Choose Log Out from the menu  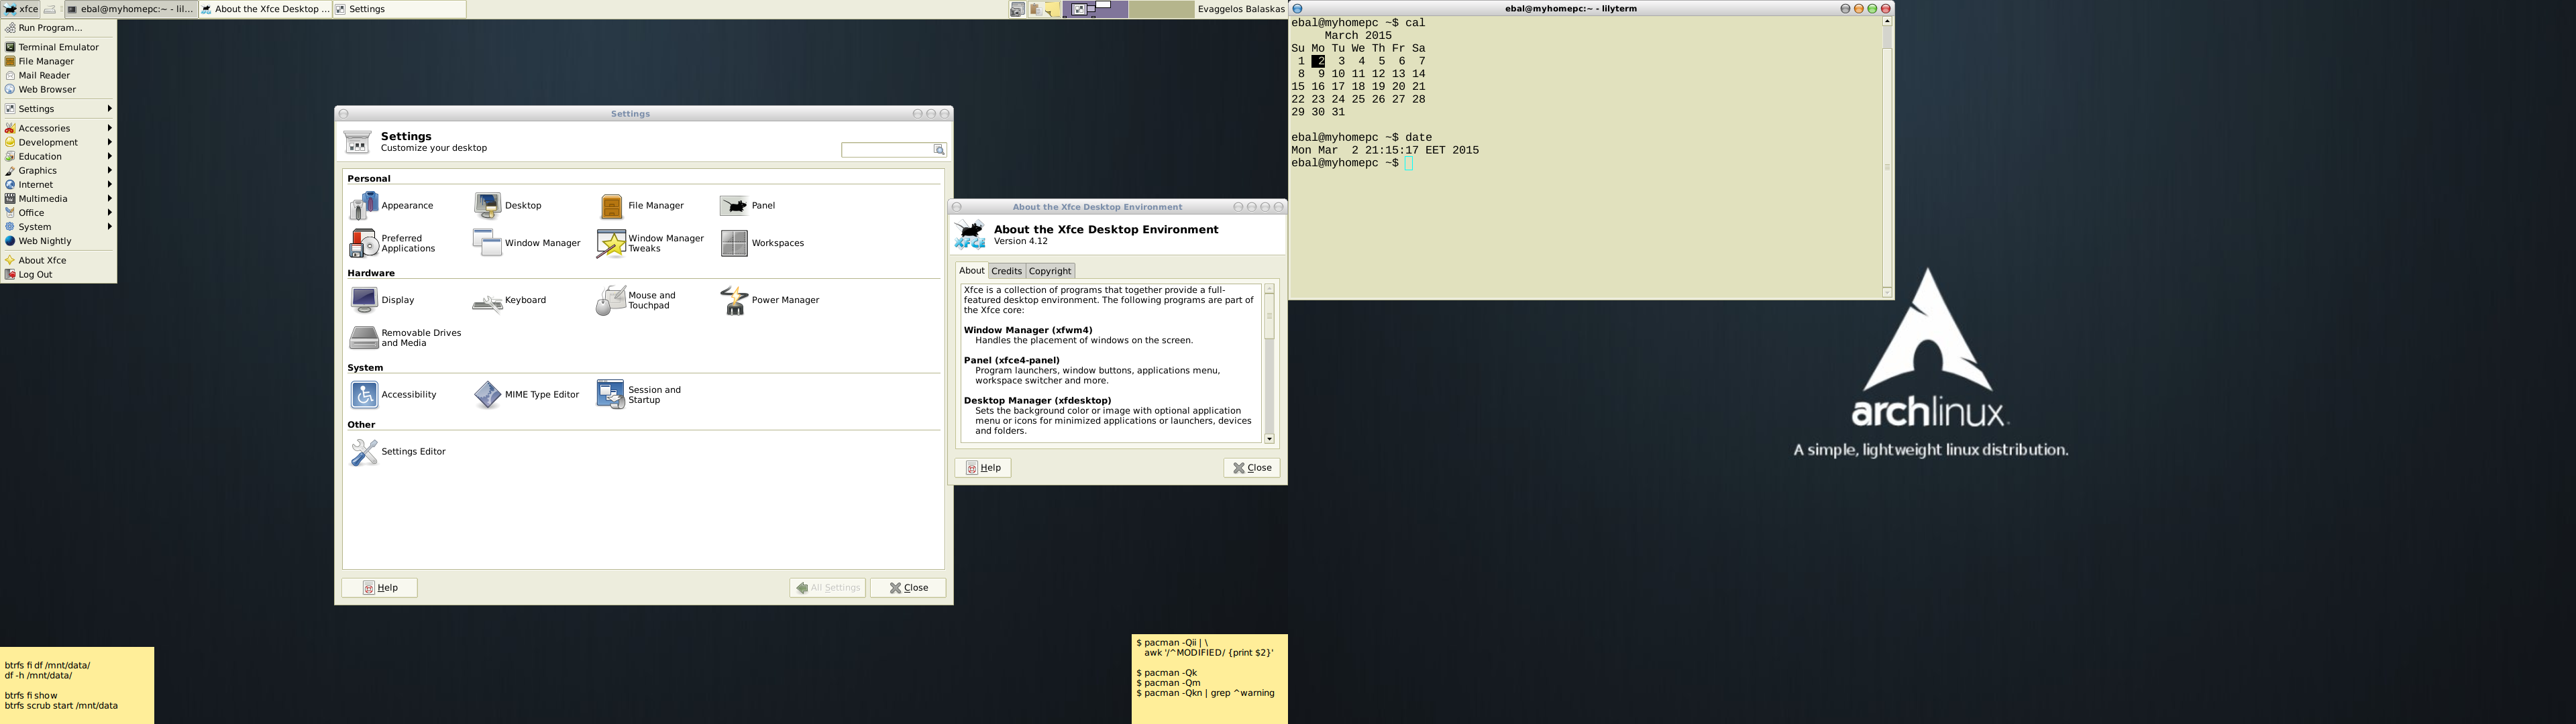point(35,275)
